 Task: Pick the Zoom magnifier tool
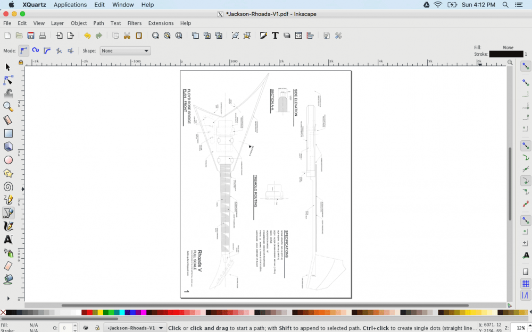(x=8, y=107)
